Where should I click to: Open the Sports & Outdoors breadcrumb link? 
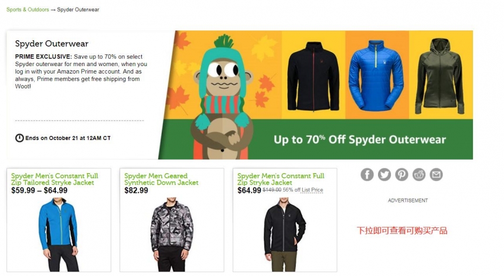[28, 9]
